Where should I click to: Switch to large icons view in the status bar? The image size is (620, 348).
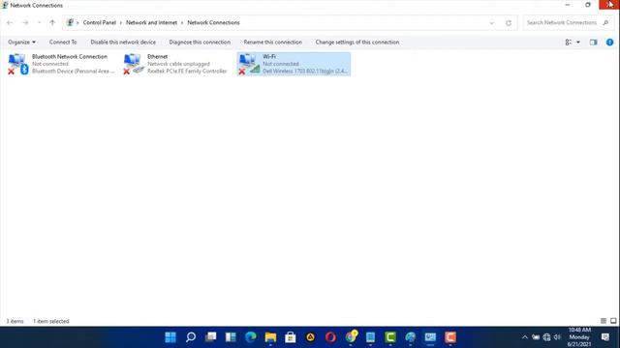pos(613,321)
